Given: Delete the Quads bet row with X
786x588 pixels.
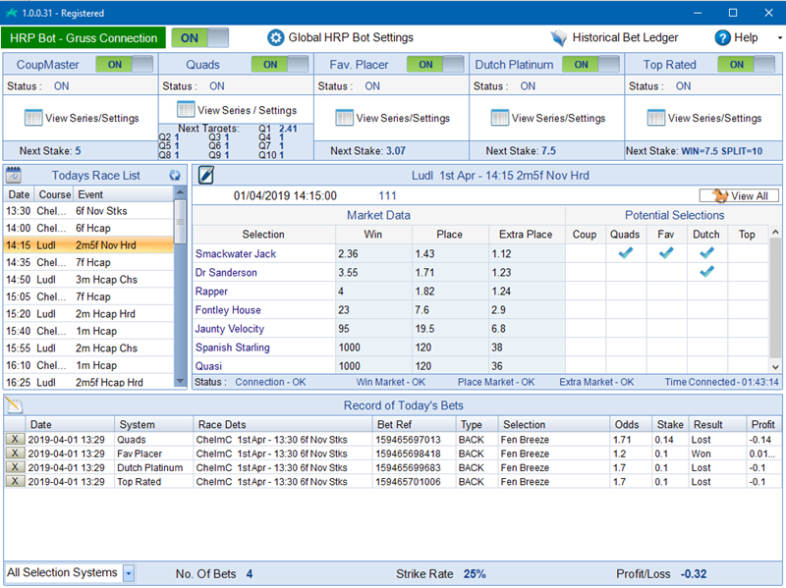Looking at the screenshot, I should tap(15, 439).
